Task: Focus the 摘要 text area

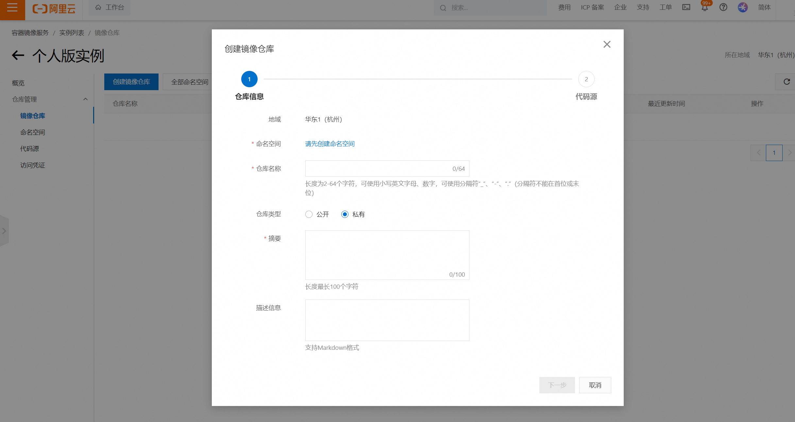Action: click(x=387, y=255)
